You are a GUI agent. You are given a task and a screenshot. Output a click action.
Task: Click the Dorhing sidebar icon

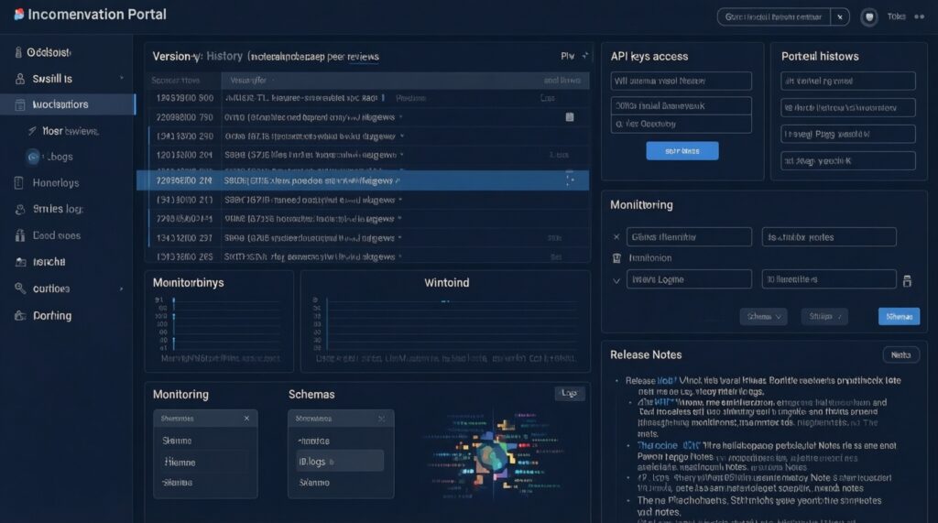pyautogui.click(x=20, y=315)
